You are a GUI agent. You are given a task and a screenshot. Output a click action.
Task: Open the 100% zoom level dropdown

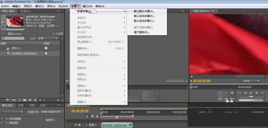(251, 81)
